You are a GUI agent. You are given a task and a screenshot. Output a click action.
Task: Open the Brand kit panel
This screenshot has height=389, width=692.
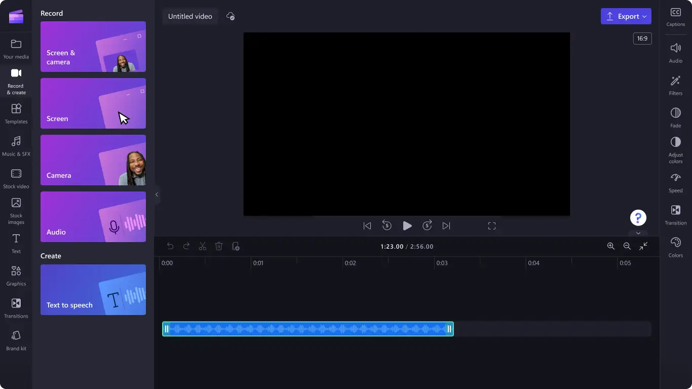(x=16, y=341)
